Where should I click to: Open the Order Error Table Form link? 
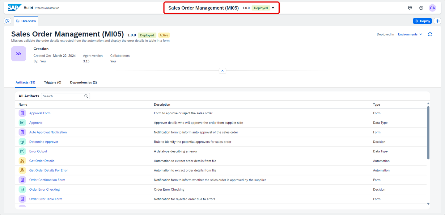pos(46,199)
